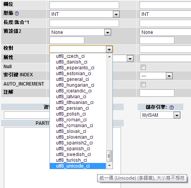
Task: Open the second column's None default value dropdown
Action: pyautogui.click(x=165, y=32)
